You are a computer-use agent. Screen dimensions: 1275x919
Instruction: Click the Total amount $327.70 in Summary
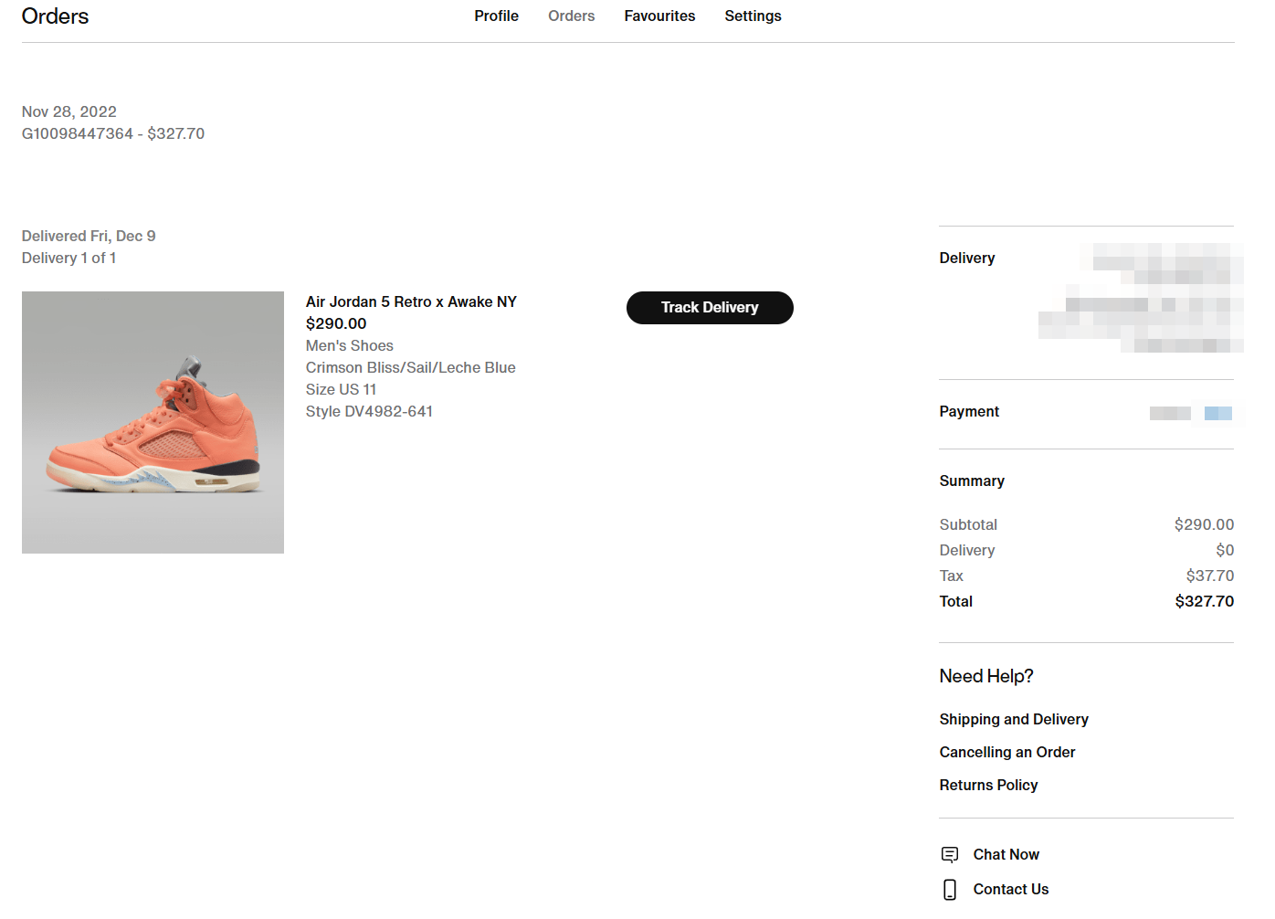[1205, 601]
